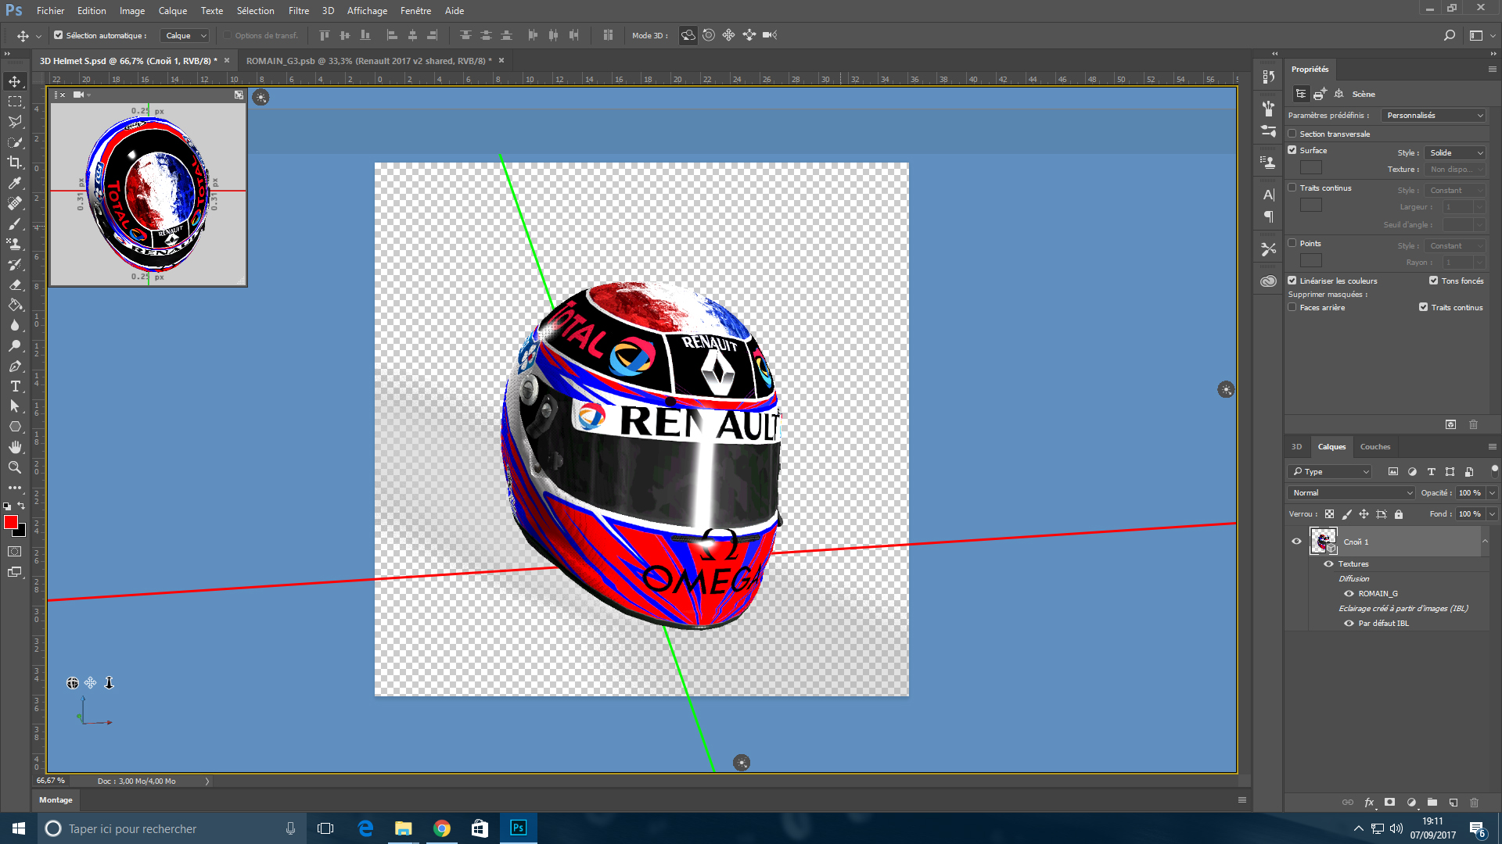Enable the Faces arrière checkbox

click(x=1292, y=307)
